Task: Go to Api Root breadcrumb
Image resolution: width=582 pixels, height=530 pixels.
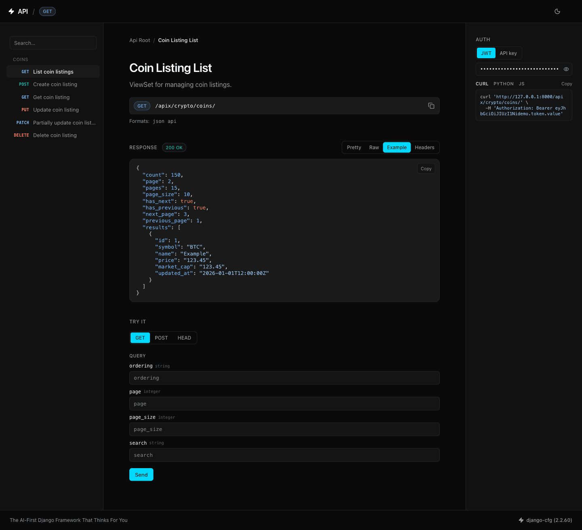Action: click(x=139, y=40)
